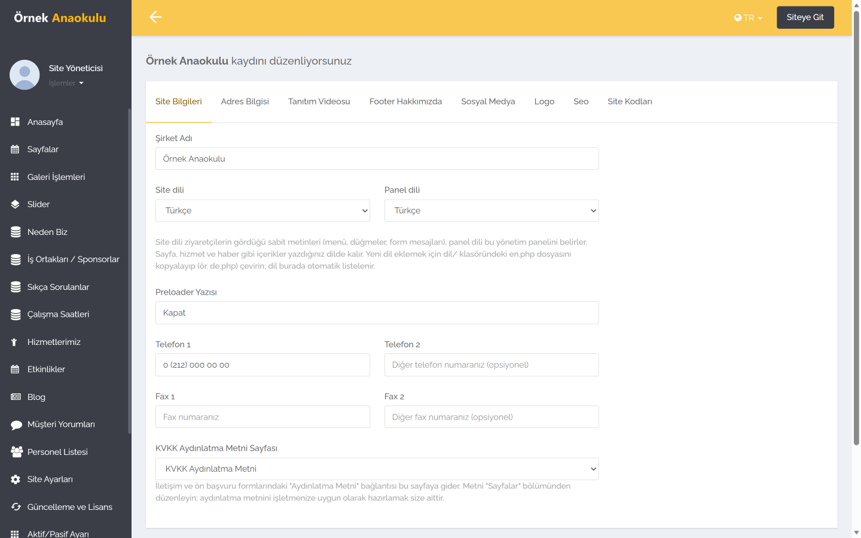Click the Personel Listesi users icon
The height and width of the screenshot is (538, 861).
(16, 452)
